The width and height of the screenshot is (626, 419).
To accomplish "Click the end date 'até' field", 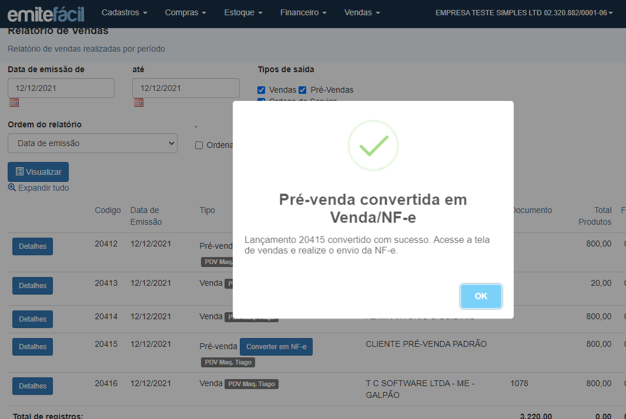I will click(186, 88).
